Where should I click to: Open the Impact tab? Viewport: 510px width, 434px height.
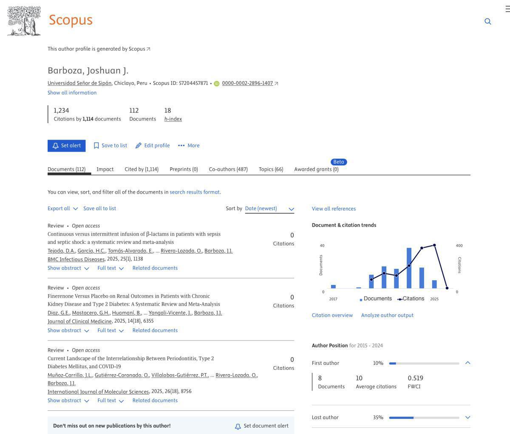pos(105,169)
